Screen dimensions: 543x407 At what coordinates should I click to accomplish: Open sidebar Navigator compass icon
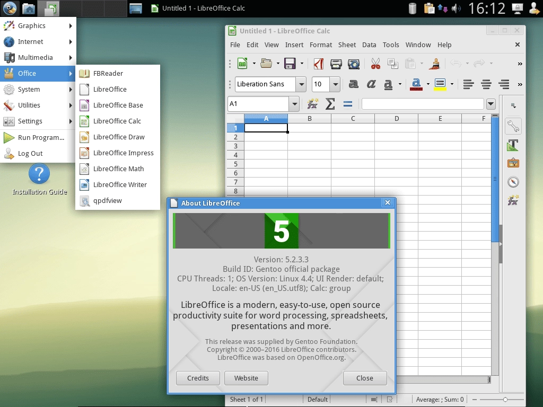[x=513, y=182]
